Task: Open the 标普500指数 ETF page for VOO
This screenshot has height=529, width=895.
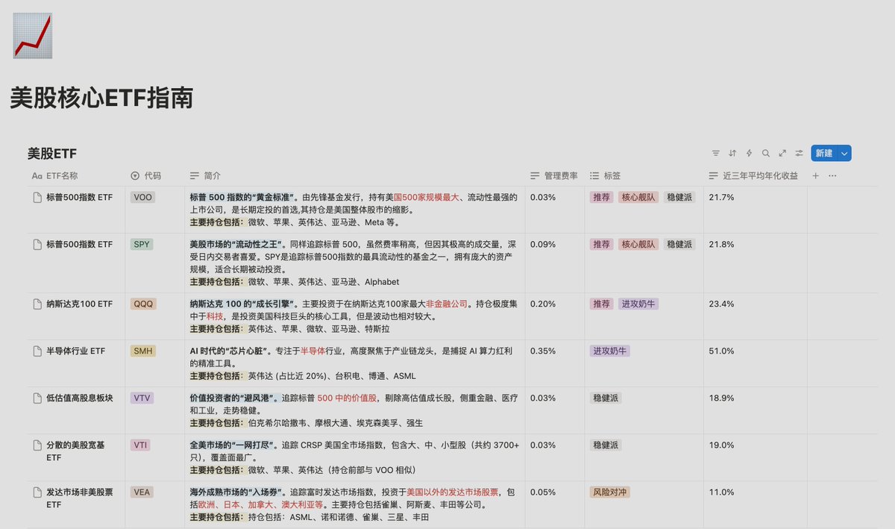Action: point(79,198)
